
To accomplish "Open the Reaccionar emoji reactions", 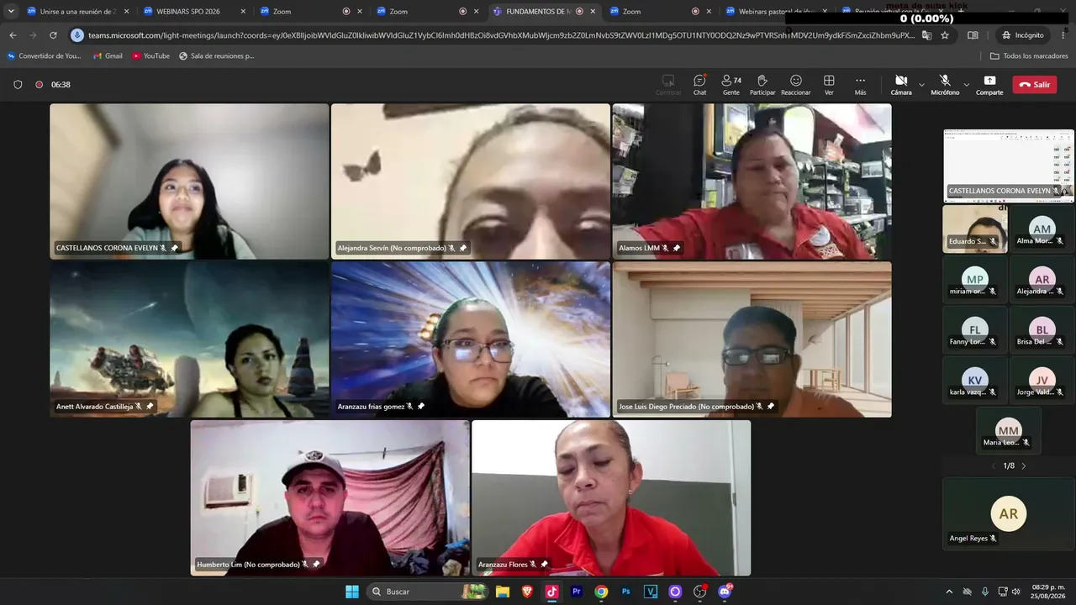I will click(x=795, y=84).
